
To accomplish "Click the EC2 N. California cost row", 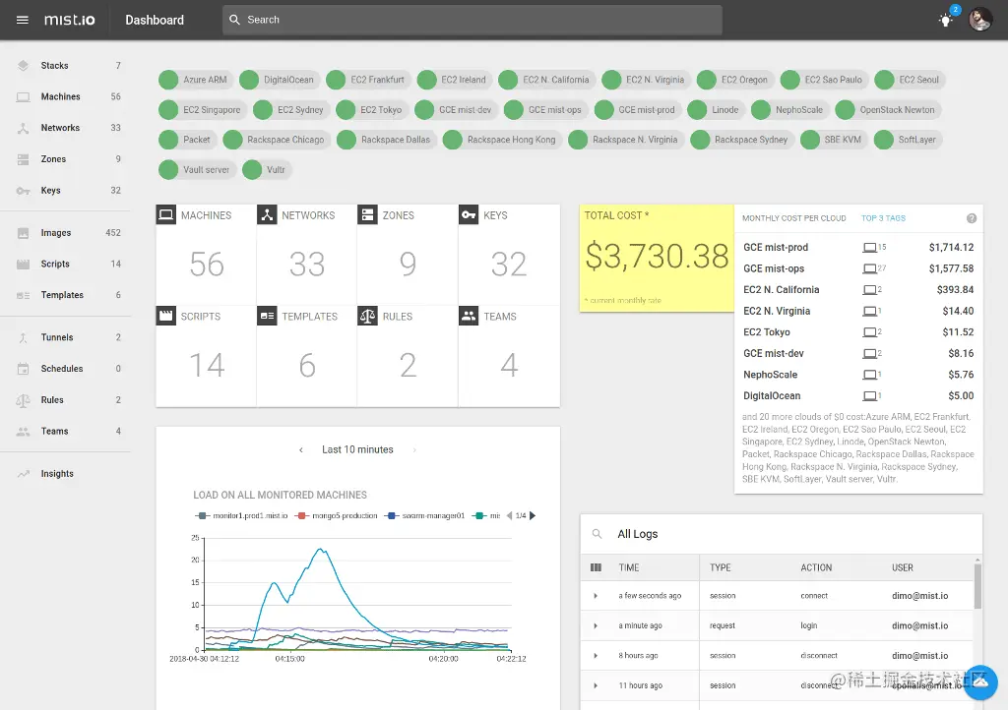I will click(858, 289).
